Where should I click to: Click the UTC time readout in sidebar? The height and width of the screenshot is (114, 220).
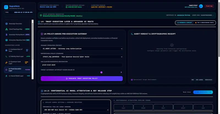point(23,12)
